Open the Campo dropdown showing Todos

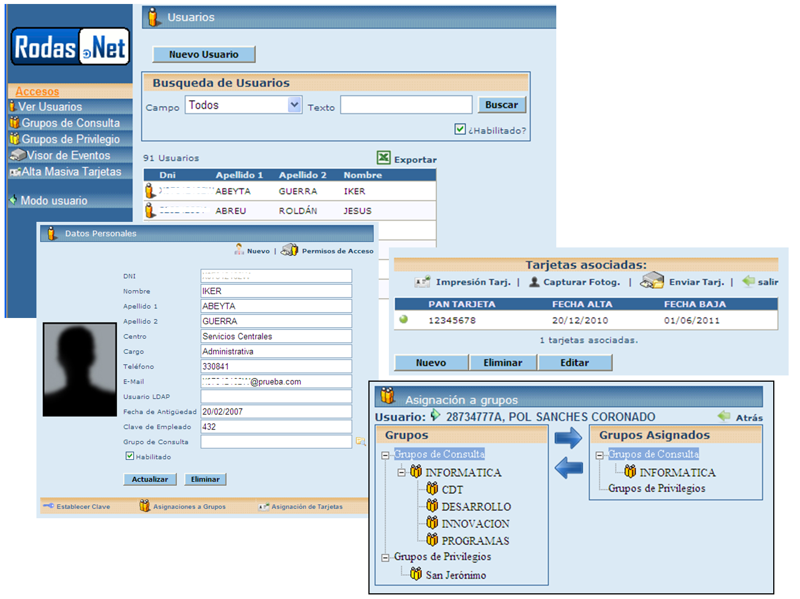tap(294, 105)
